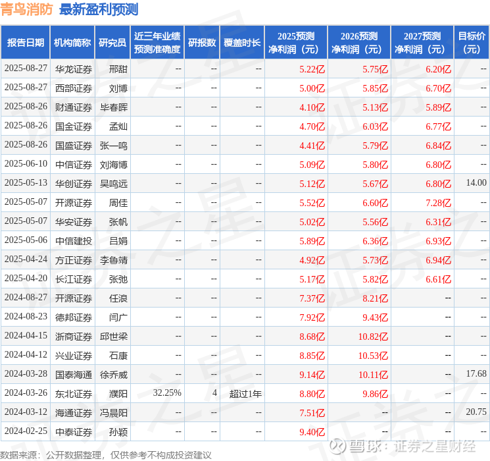Screen dimensions: 490x461
Task: Select 华龙证券 institution cell
Action: tap(74, 69)
